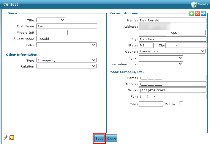Click the red X remove address icon
This screenshot has width=210, height=144.
click(198, 13)
